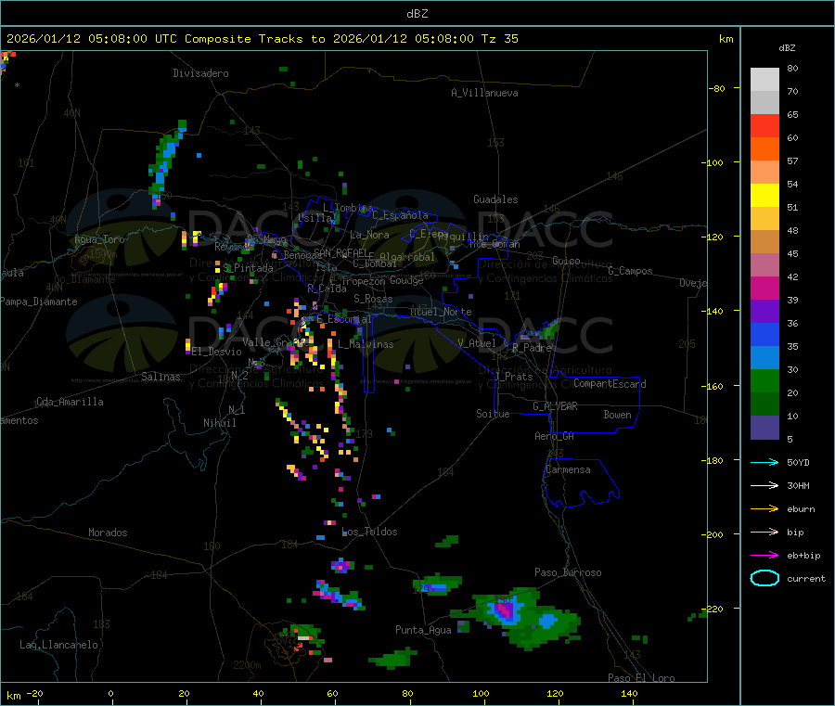Click the Atuel_Norte map label
The image size is (835, 706).
(x=441, y=312)
